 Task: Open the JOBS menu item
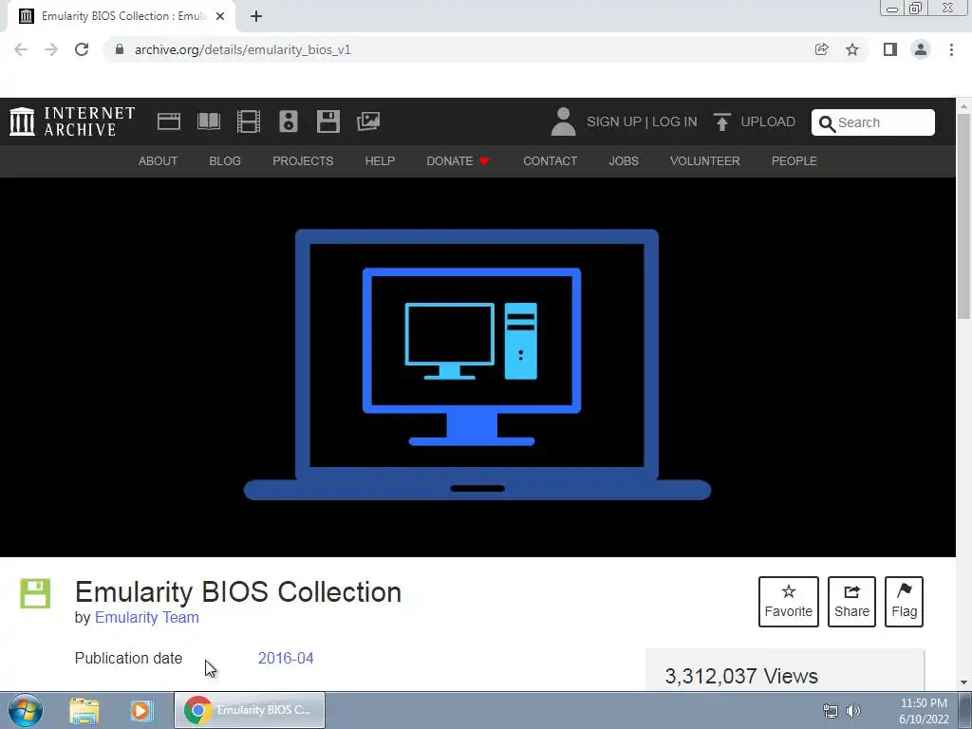pos(624,161)
